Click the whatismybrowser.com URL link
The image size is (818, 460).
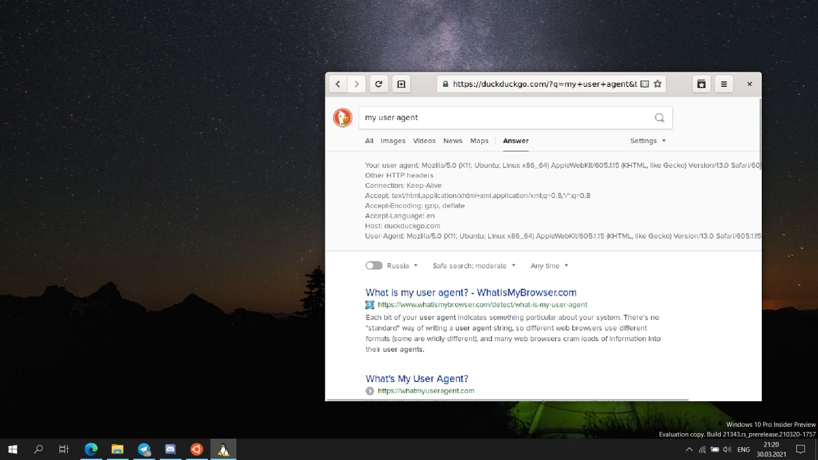point(482,305)
